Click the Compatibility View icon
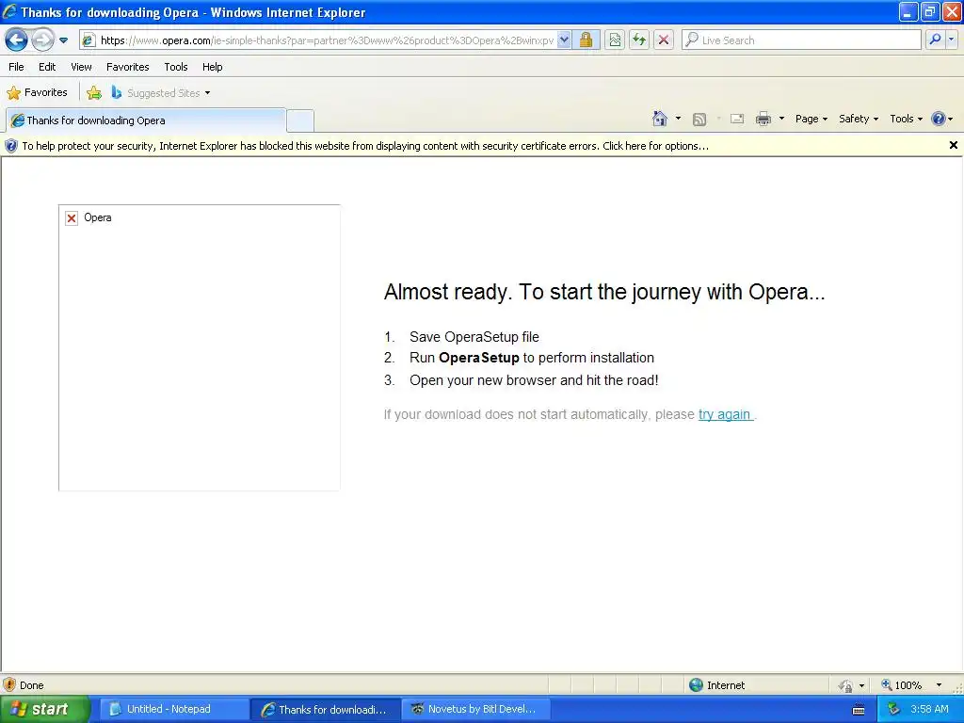Image resolution: width=964 pixels, height=723 pixels. (615, 40)
